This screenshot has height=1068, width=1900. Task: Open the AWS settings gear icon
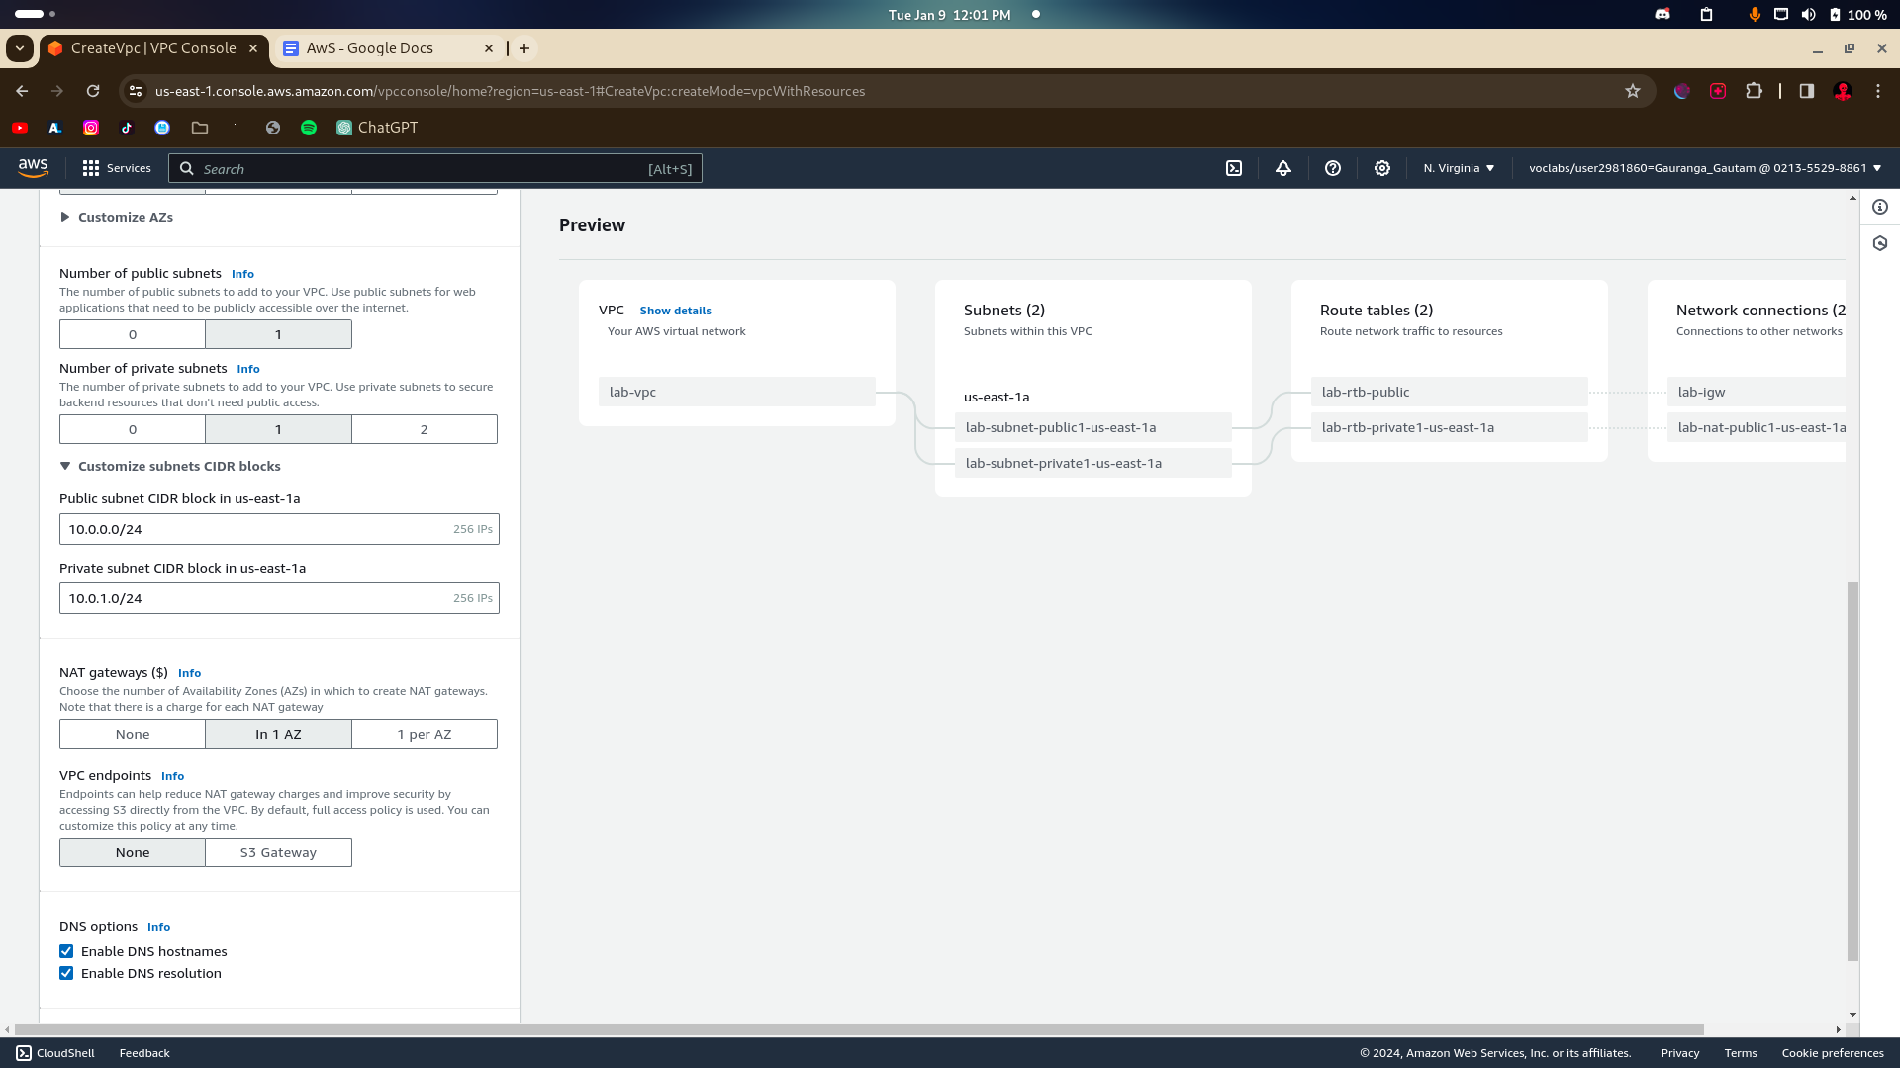tap(1382, 168)
